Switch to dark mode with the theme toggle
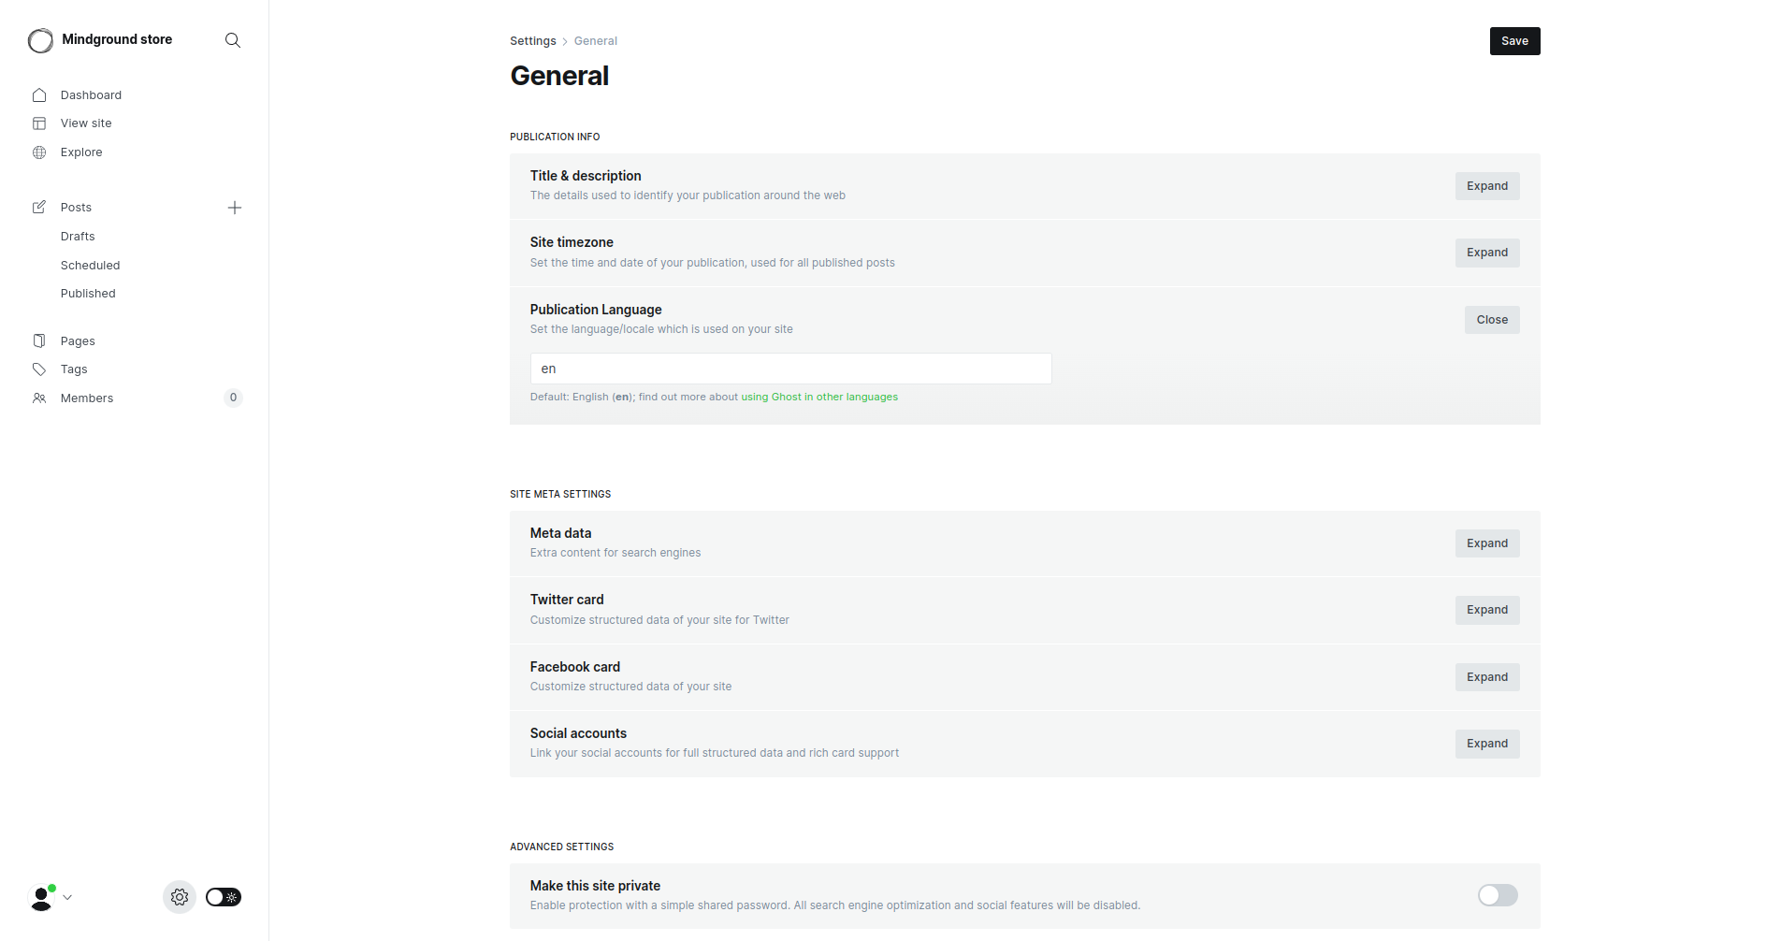Image resolution: width=1781 pixels, height=941 pixels. (x=223, y=897)
